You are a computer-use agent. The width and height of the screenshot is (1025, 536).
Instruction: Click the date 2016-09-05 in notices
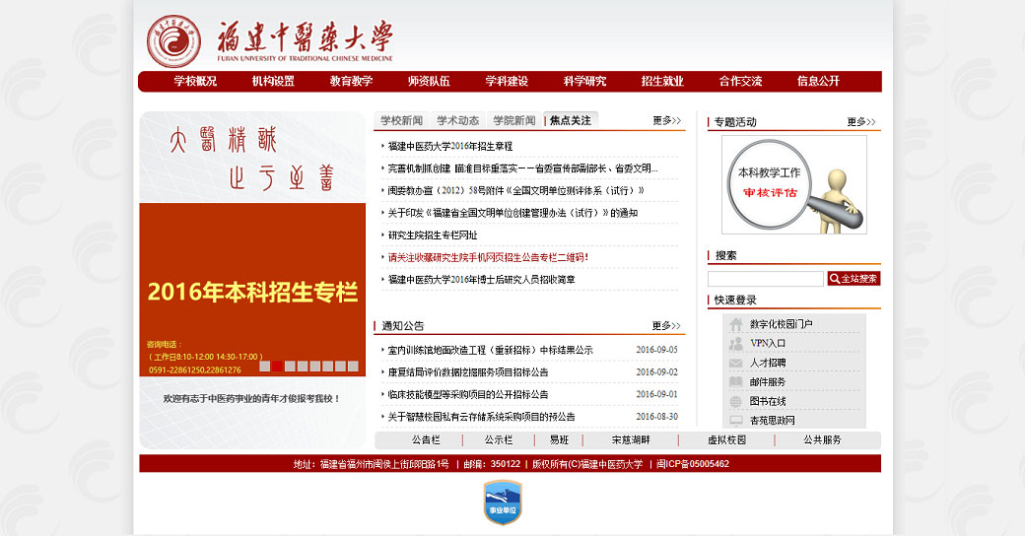point(657,351)
